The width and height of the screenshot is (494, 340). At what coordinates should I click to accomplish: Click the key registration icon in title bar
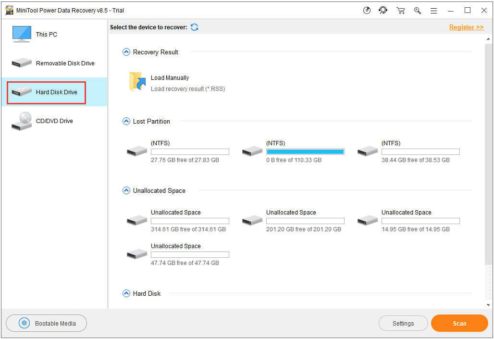tap(417, 10)
